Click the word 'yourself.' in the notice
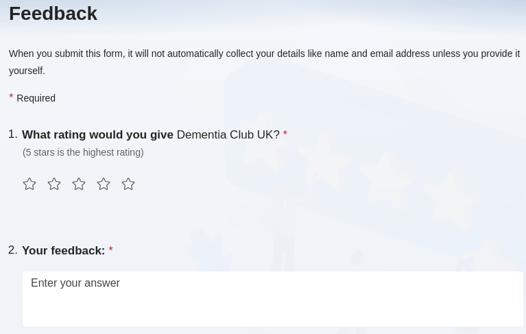 (27, 71)
